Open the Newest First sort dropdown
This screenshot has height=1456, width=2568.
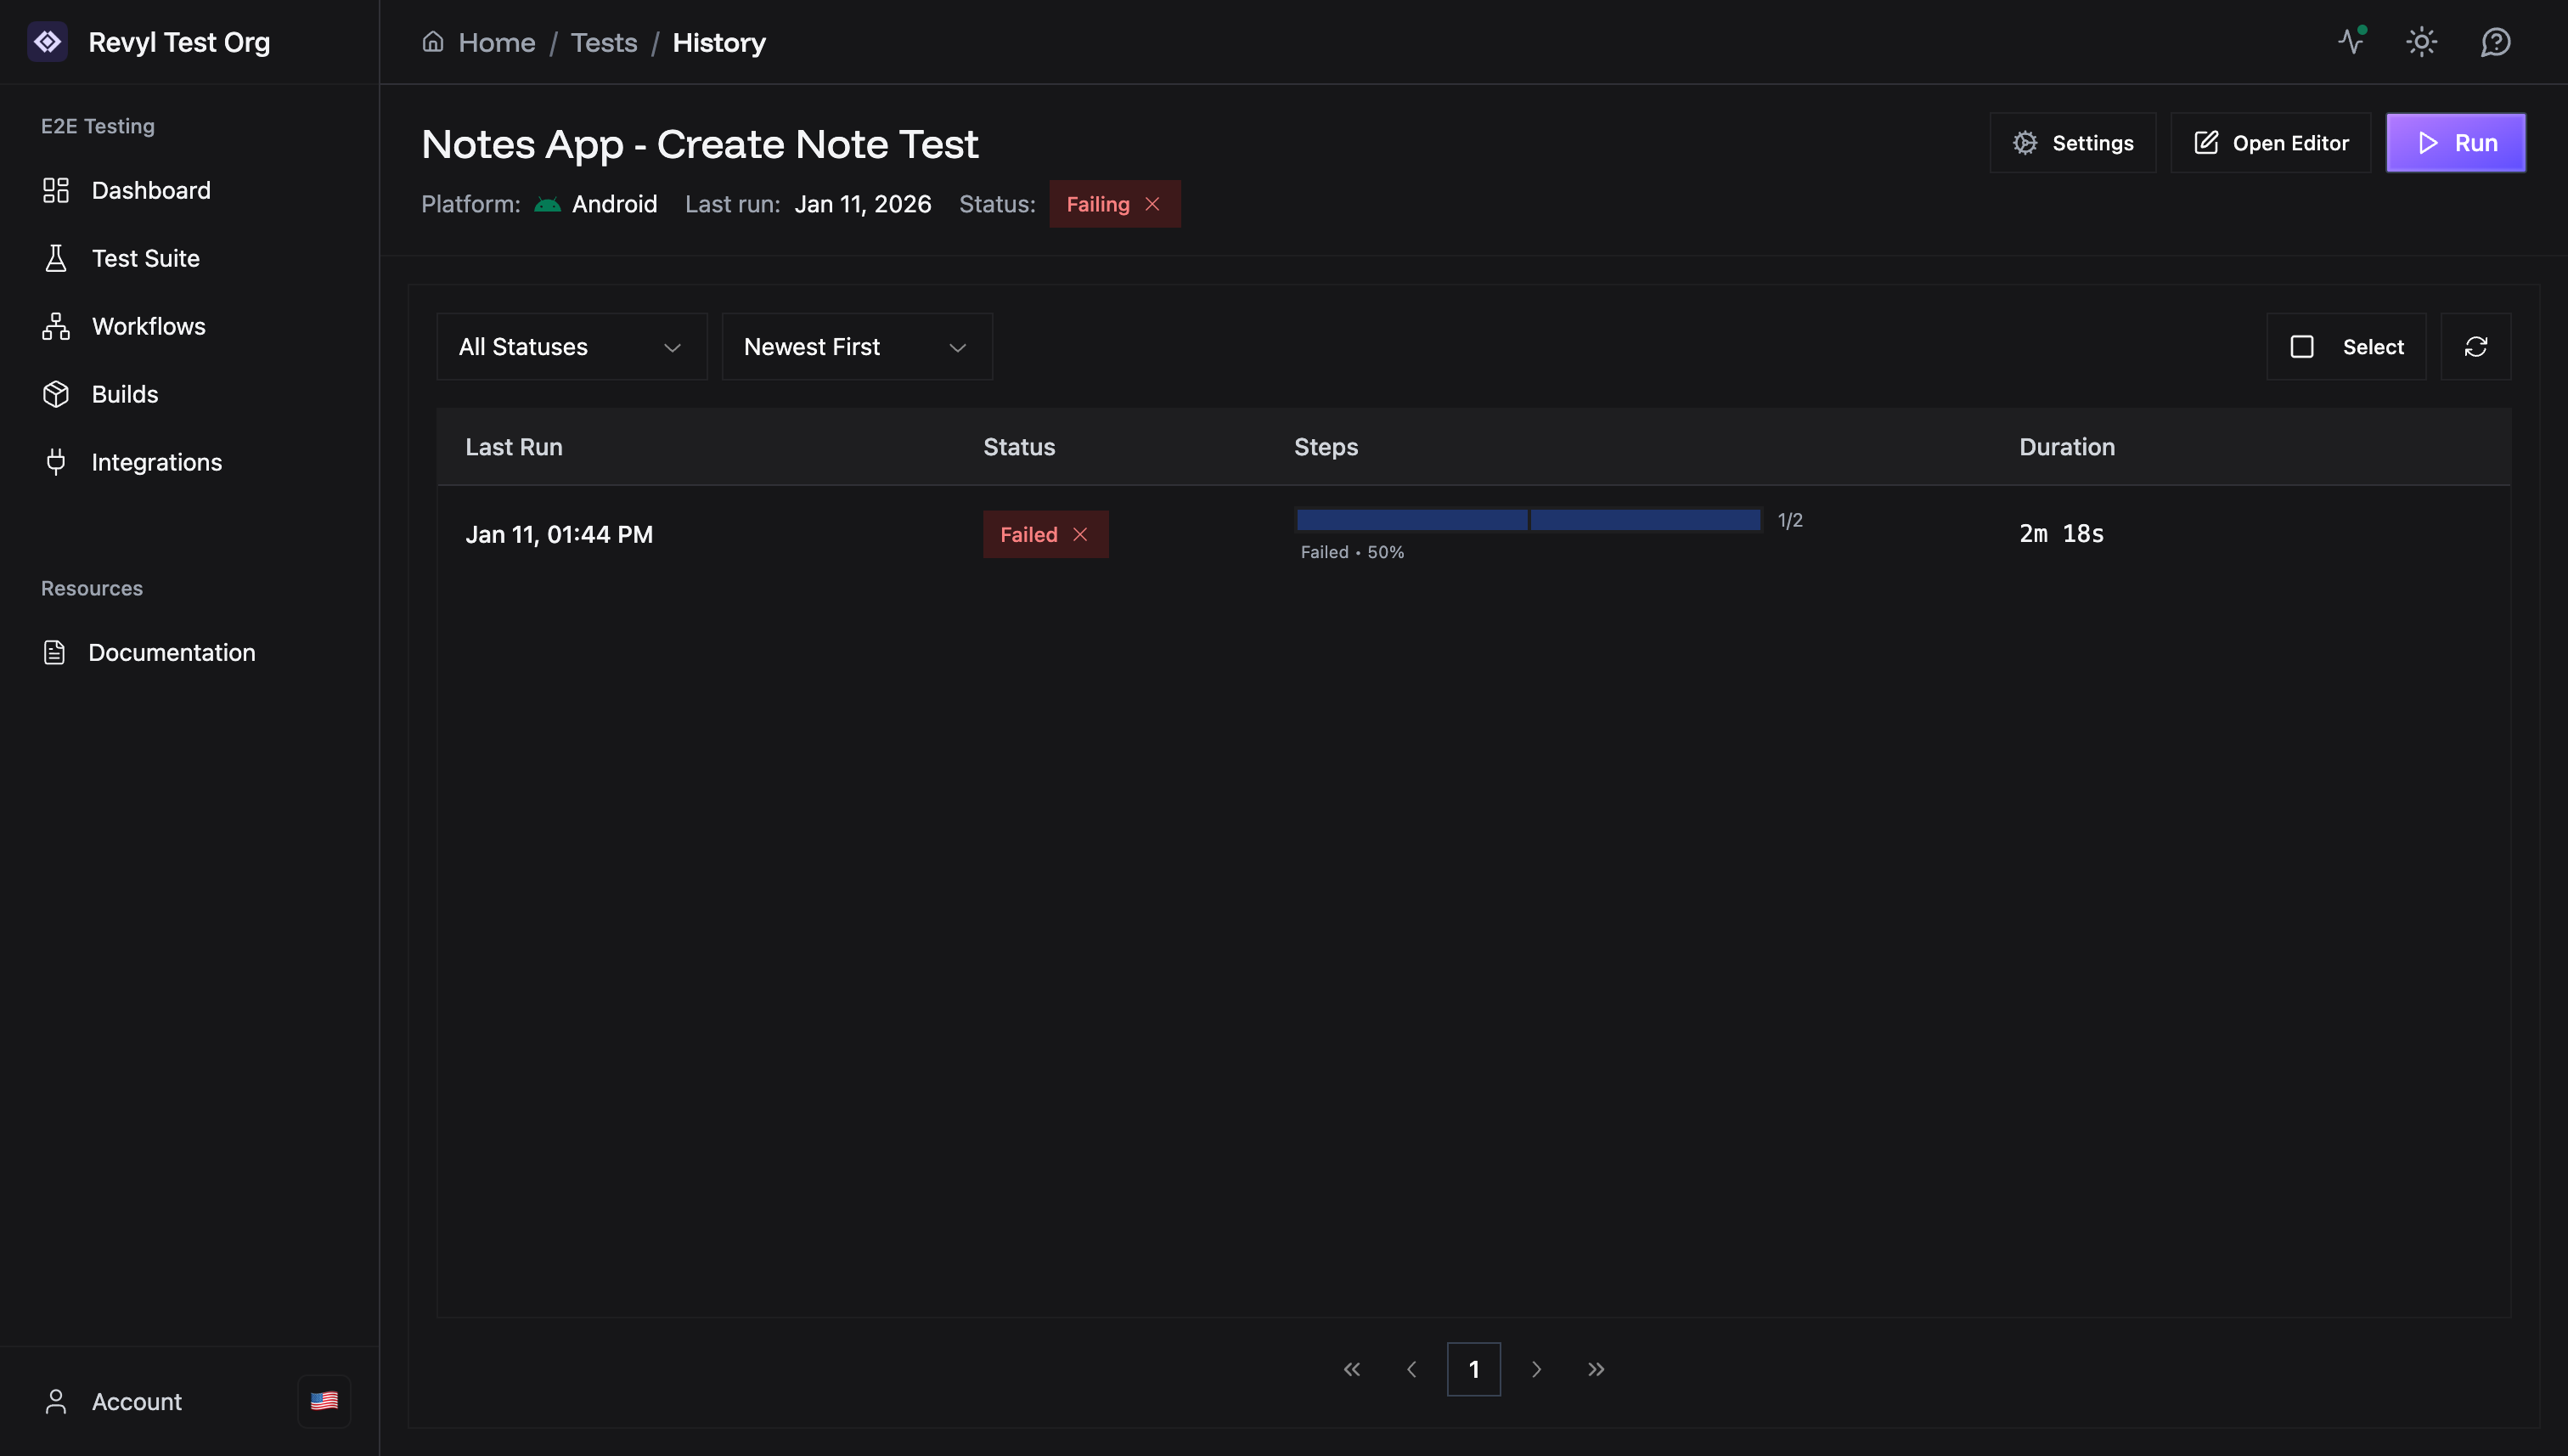tap(857, 347)
